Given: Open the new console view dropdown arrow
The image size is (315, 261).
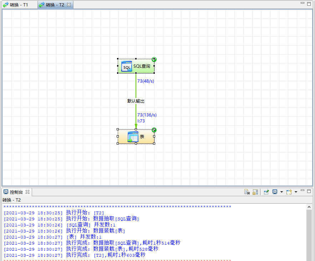Looking at the screenshot, I should coord(296,192).
